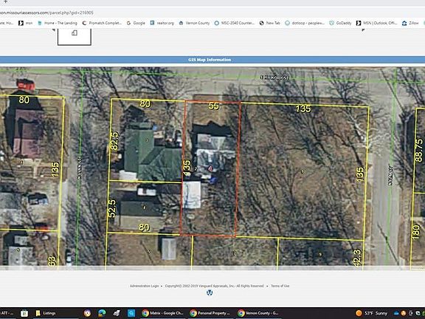
Task: Open the GoDaddy bookmark
Action: [x=340, y=23]
